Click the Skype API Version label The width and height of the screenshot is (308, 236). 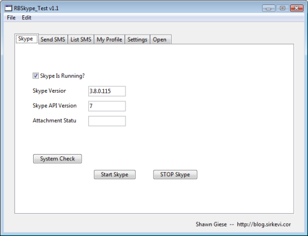[55, 106]
